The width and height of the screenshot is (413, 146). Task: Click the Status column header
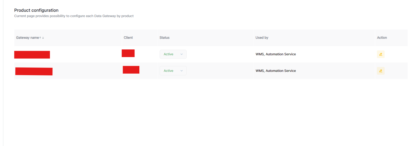point(164,38)
